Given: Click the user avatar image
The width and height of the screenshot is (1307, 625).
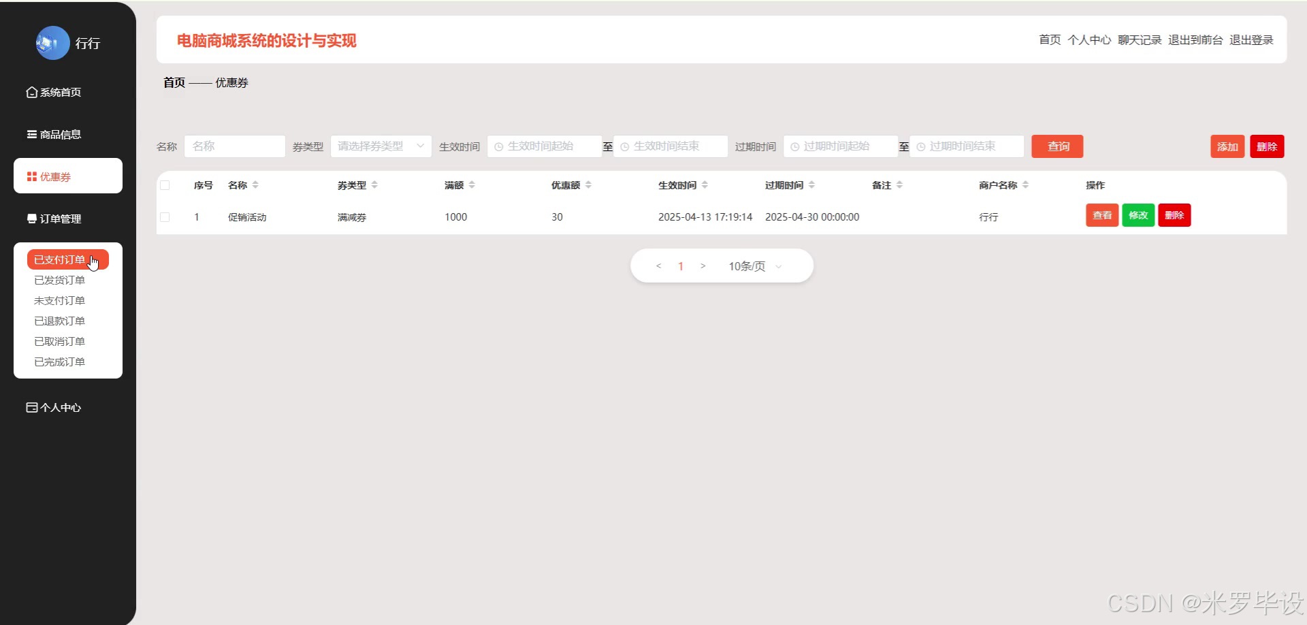Looking at the screenshot, I should [52, 43].
